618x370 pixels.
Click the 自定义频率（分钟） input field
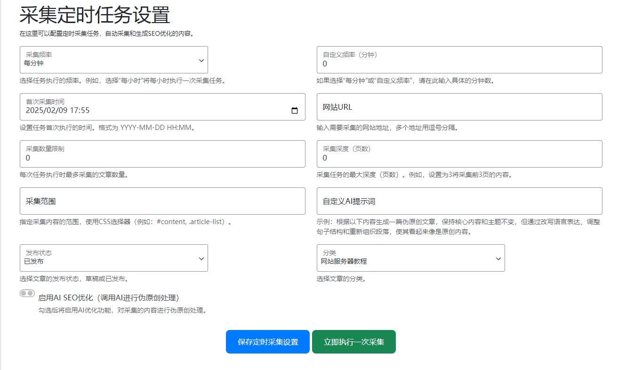(x=460, y=60)
